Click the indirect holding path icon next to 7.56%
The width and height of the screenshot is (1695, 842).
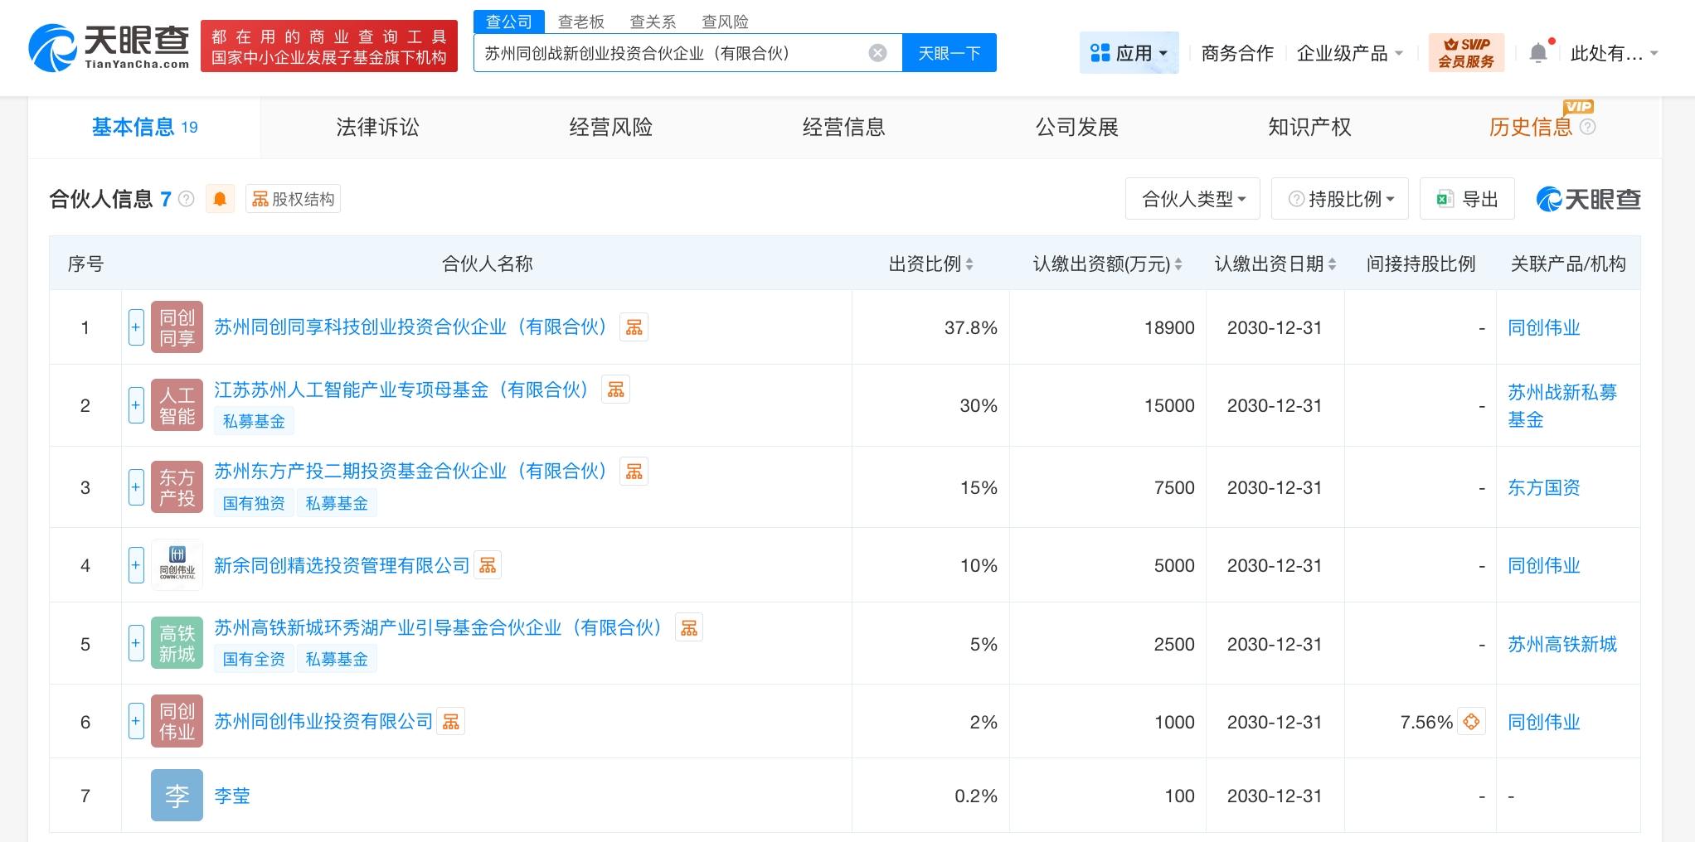click(x=1471, y=721)
